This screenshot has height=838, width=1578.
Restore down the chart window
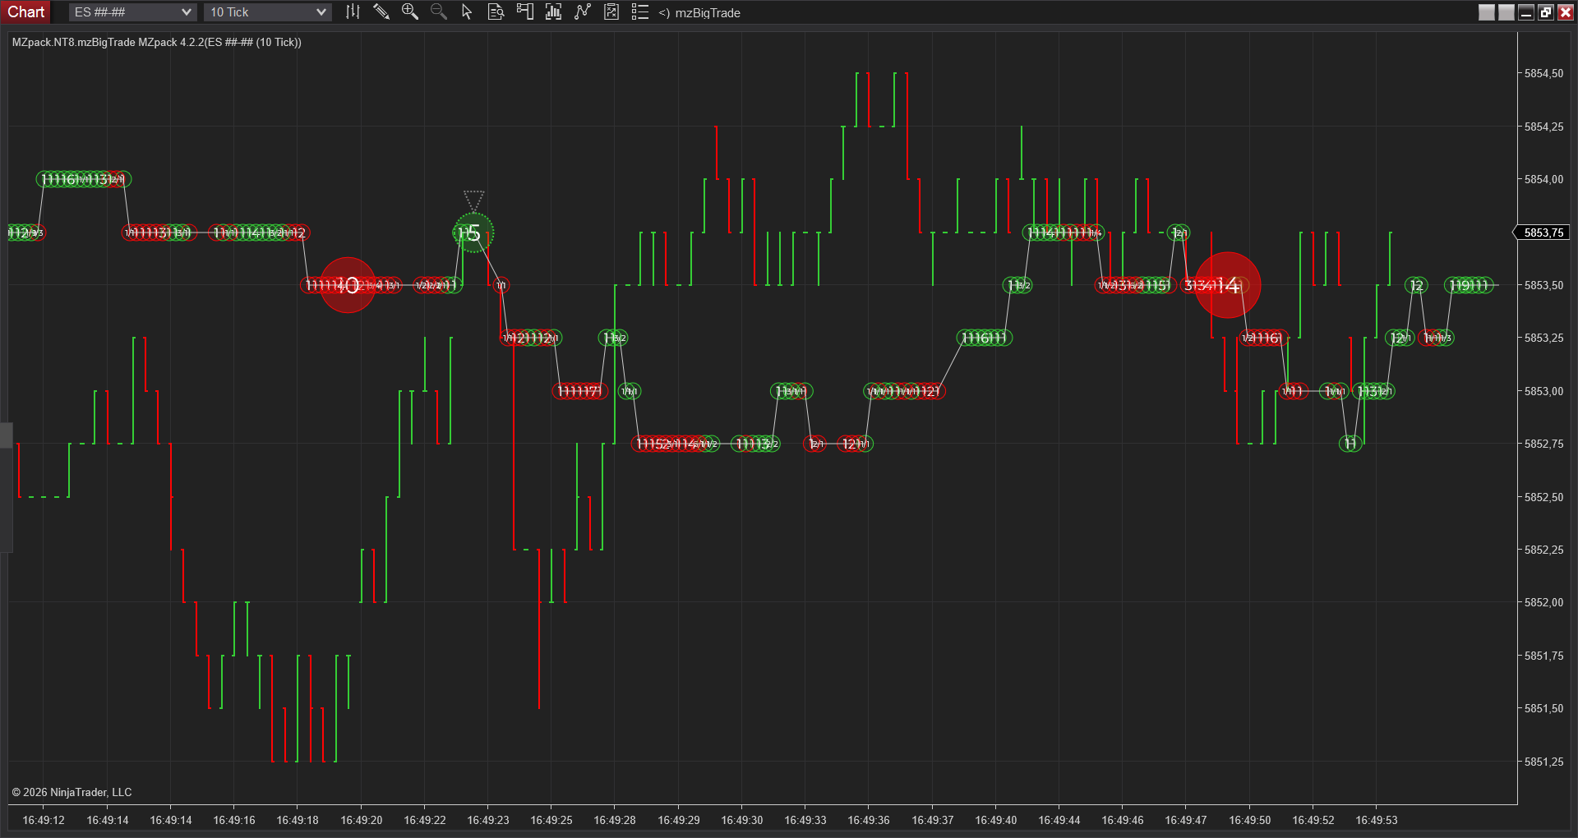click(x=1546, y=12)
